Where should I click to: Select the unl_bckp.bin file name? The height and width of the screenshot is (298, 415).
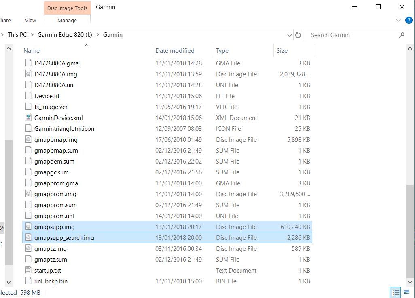(x=51, y=281)
